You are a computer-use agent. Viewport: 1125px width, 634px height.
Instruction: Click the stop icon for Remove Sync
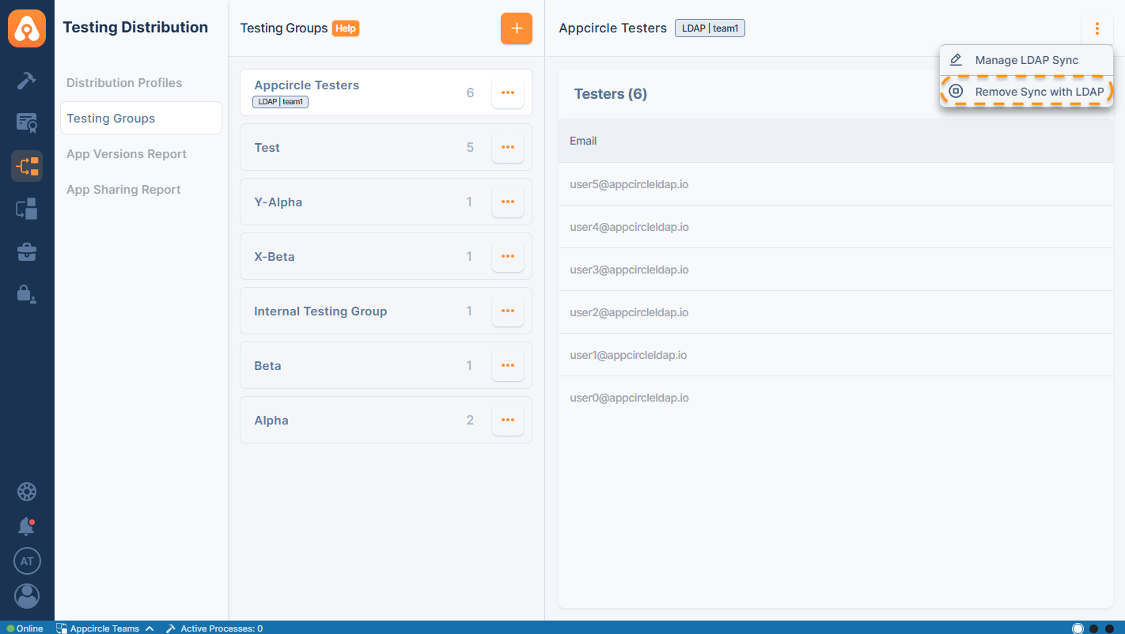coord(956,92)
